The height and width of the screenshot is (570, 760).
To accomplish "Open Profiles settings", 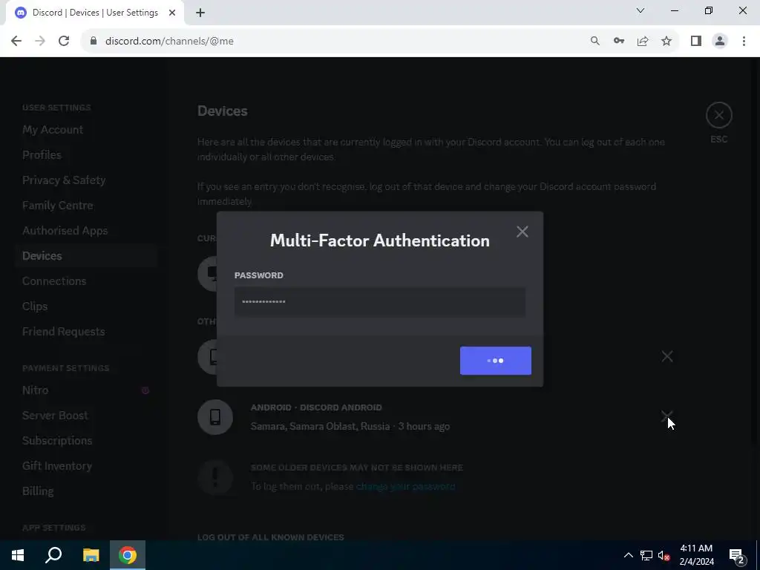I will coord(42,155).
